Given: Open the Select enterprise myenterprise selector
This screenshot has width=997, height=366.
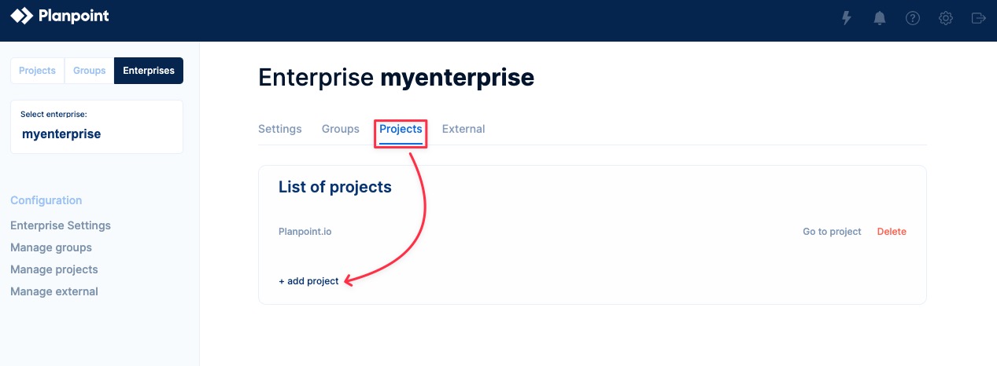Looking at the screenshot, I should point(97,126).
